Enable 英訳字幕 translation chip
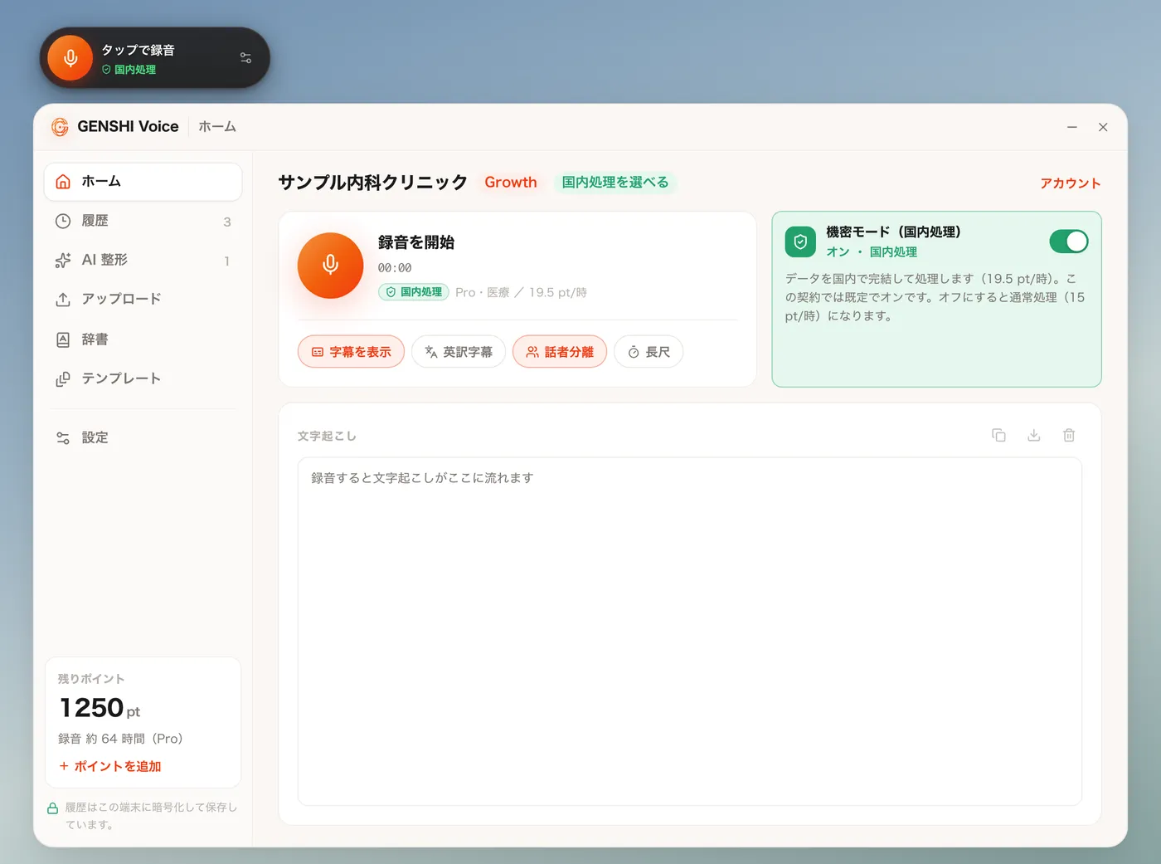The width and height of the screenshot is (1161, 864). [459, 352]
